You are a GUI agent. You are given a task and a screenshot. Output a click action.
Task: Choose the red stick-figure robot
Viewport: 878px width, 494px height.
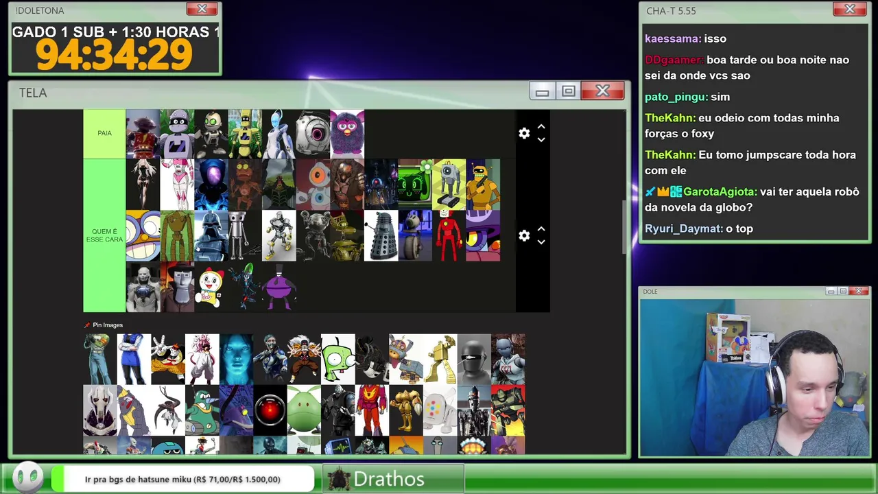(x=449, y=235)
